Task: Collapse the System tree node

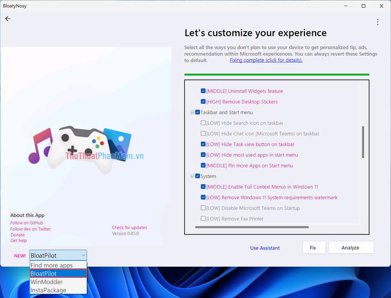Action: (x=192, y=176)
